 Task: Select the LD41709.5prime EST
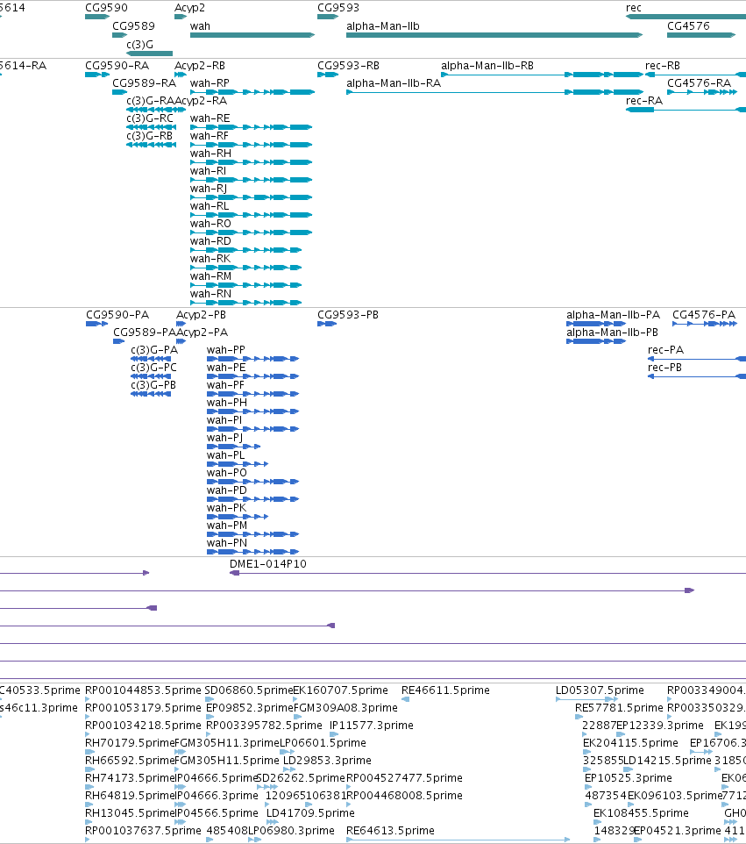[x=272, y=822]
